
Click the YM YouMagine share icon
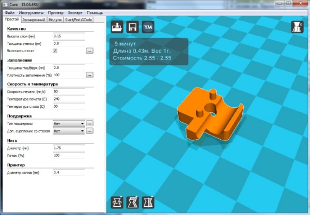tap(148, 27)
